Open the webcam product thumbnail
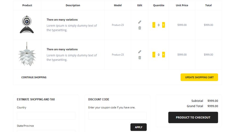 (27, 25)
